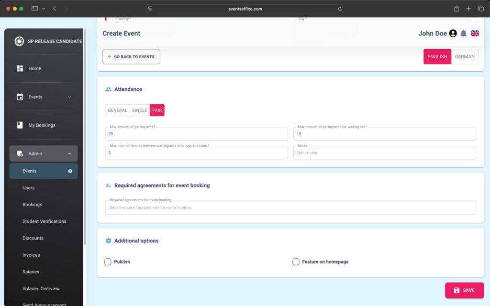Click the My Bookings book icon
Image resolution: width=490 pixels, height=306 pixels.
[20, 125]
